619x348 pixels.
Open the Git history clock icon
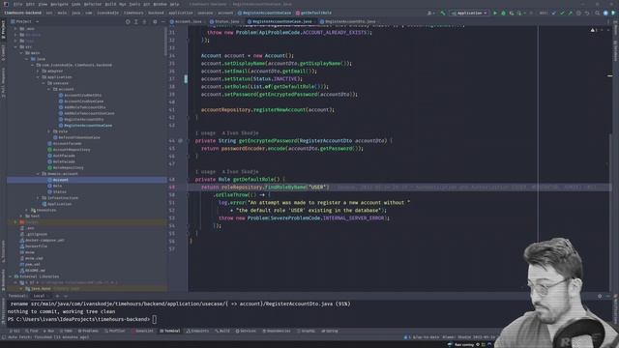pos(578,13)
